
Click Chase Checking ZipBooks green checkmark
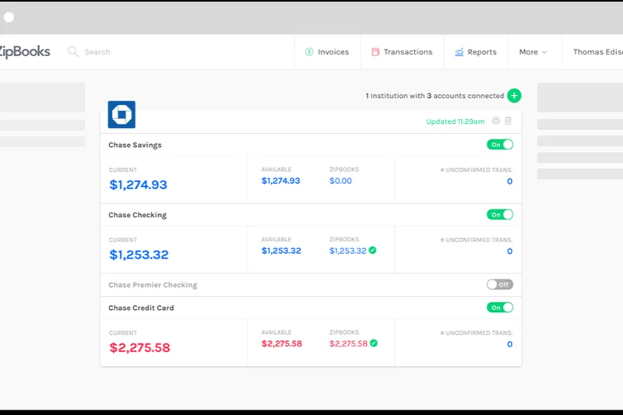(x=372, y=250)
